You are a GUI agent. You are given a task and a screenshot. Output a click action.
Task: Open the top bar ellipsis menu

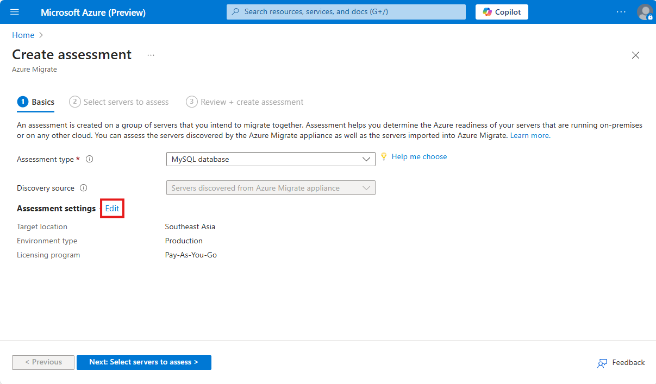click(621, 12)
